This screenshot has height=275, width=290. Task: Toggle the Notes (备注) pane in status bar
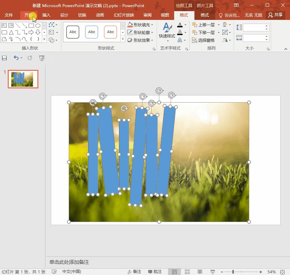pyautogui.click(x=134, y=272)
